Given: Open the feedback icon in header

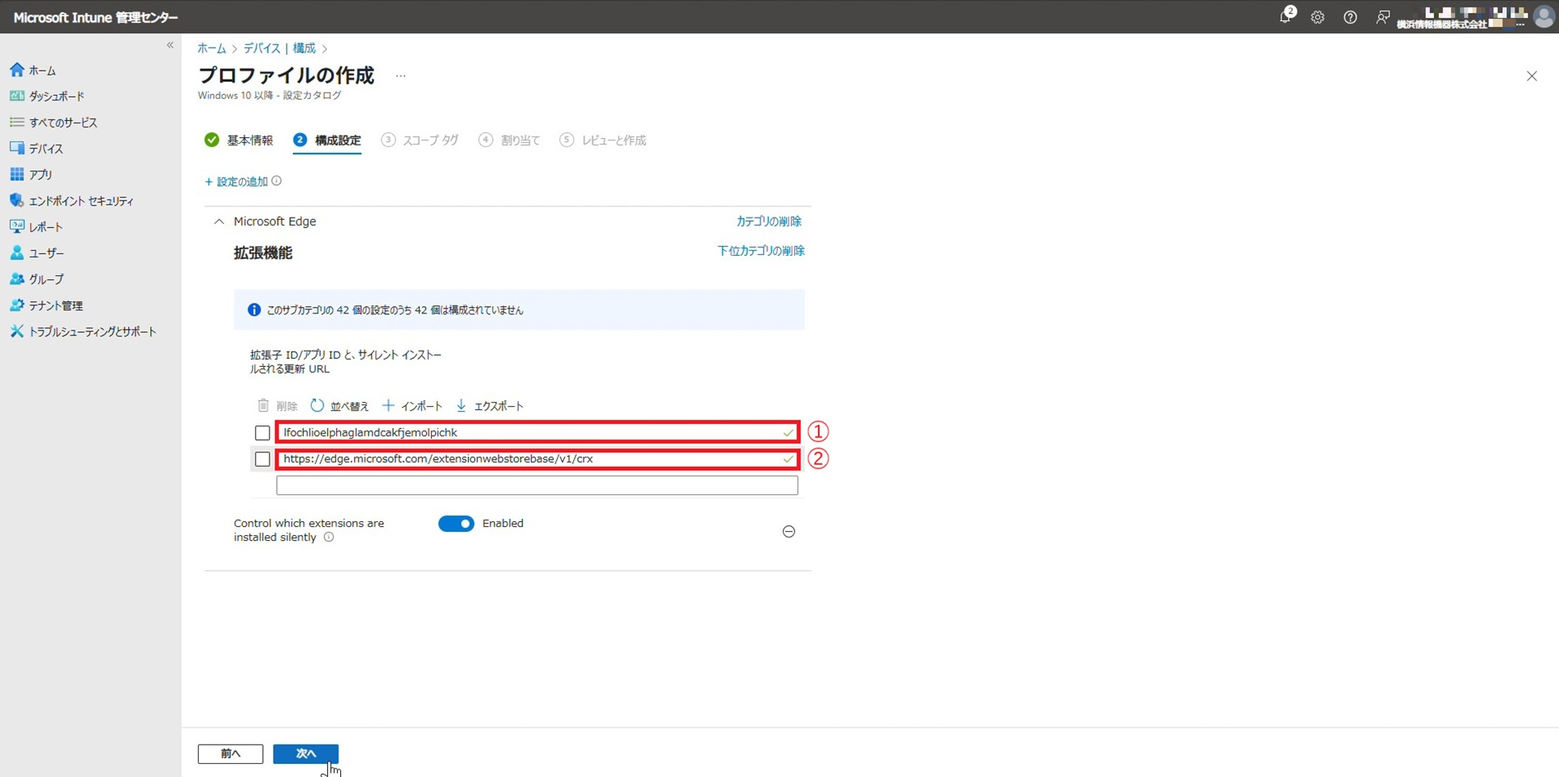Looking at the screenshot, I should click(x=1382, y=17).
